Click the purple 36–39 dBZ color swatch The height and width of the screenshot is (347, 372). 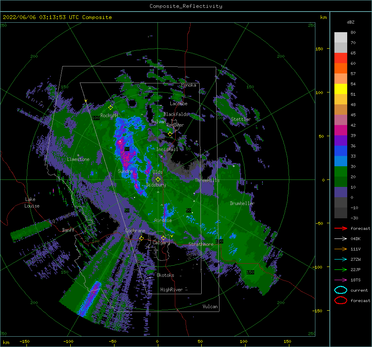[x=341, y=140]
